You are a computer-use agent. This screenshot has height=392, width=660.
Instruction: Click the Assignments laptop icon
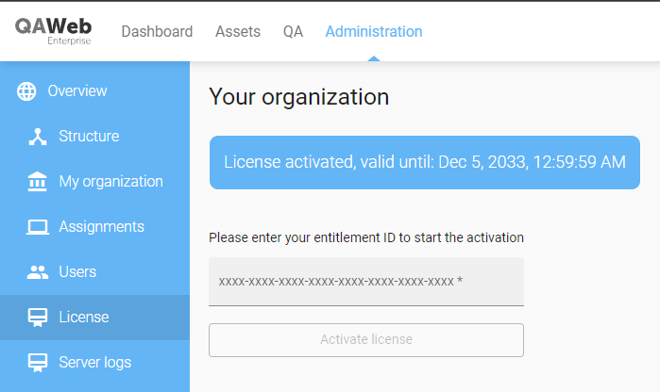pyautogui.click(x=38, y=227)
